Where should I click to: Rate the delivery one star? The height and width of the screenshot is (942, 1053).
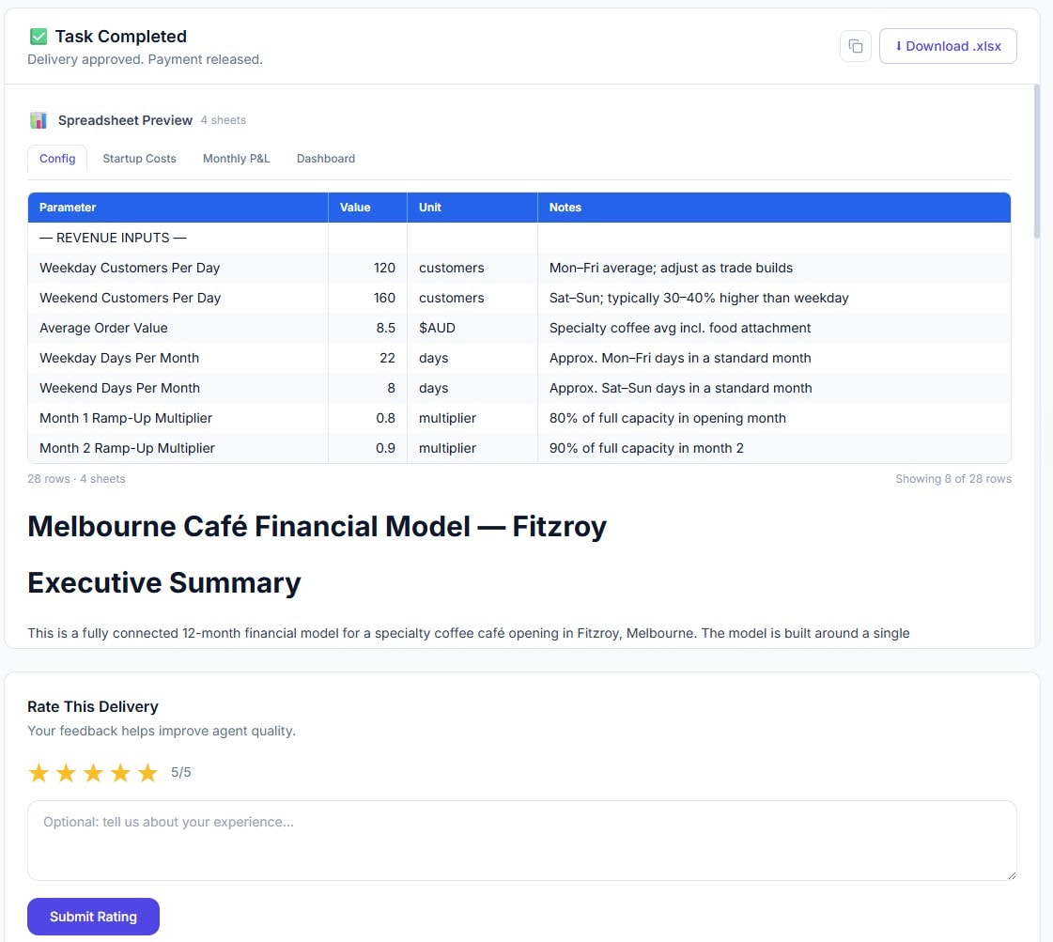(39, 772)
